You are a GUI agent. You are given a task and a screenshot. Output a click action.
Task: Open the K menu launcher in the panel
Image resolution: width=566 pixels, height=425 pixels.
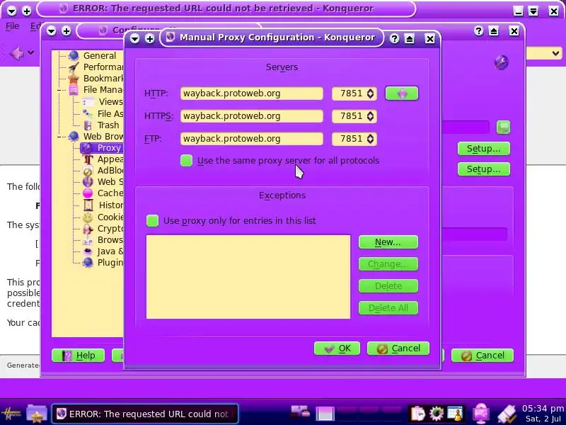click(11, 414)
